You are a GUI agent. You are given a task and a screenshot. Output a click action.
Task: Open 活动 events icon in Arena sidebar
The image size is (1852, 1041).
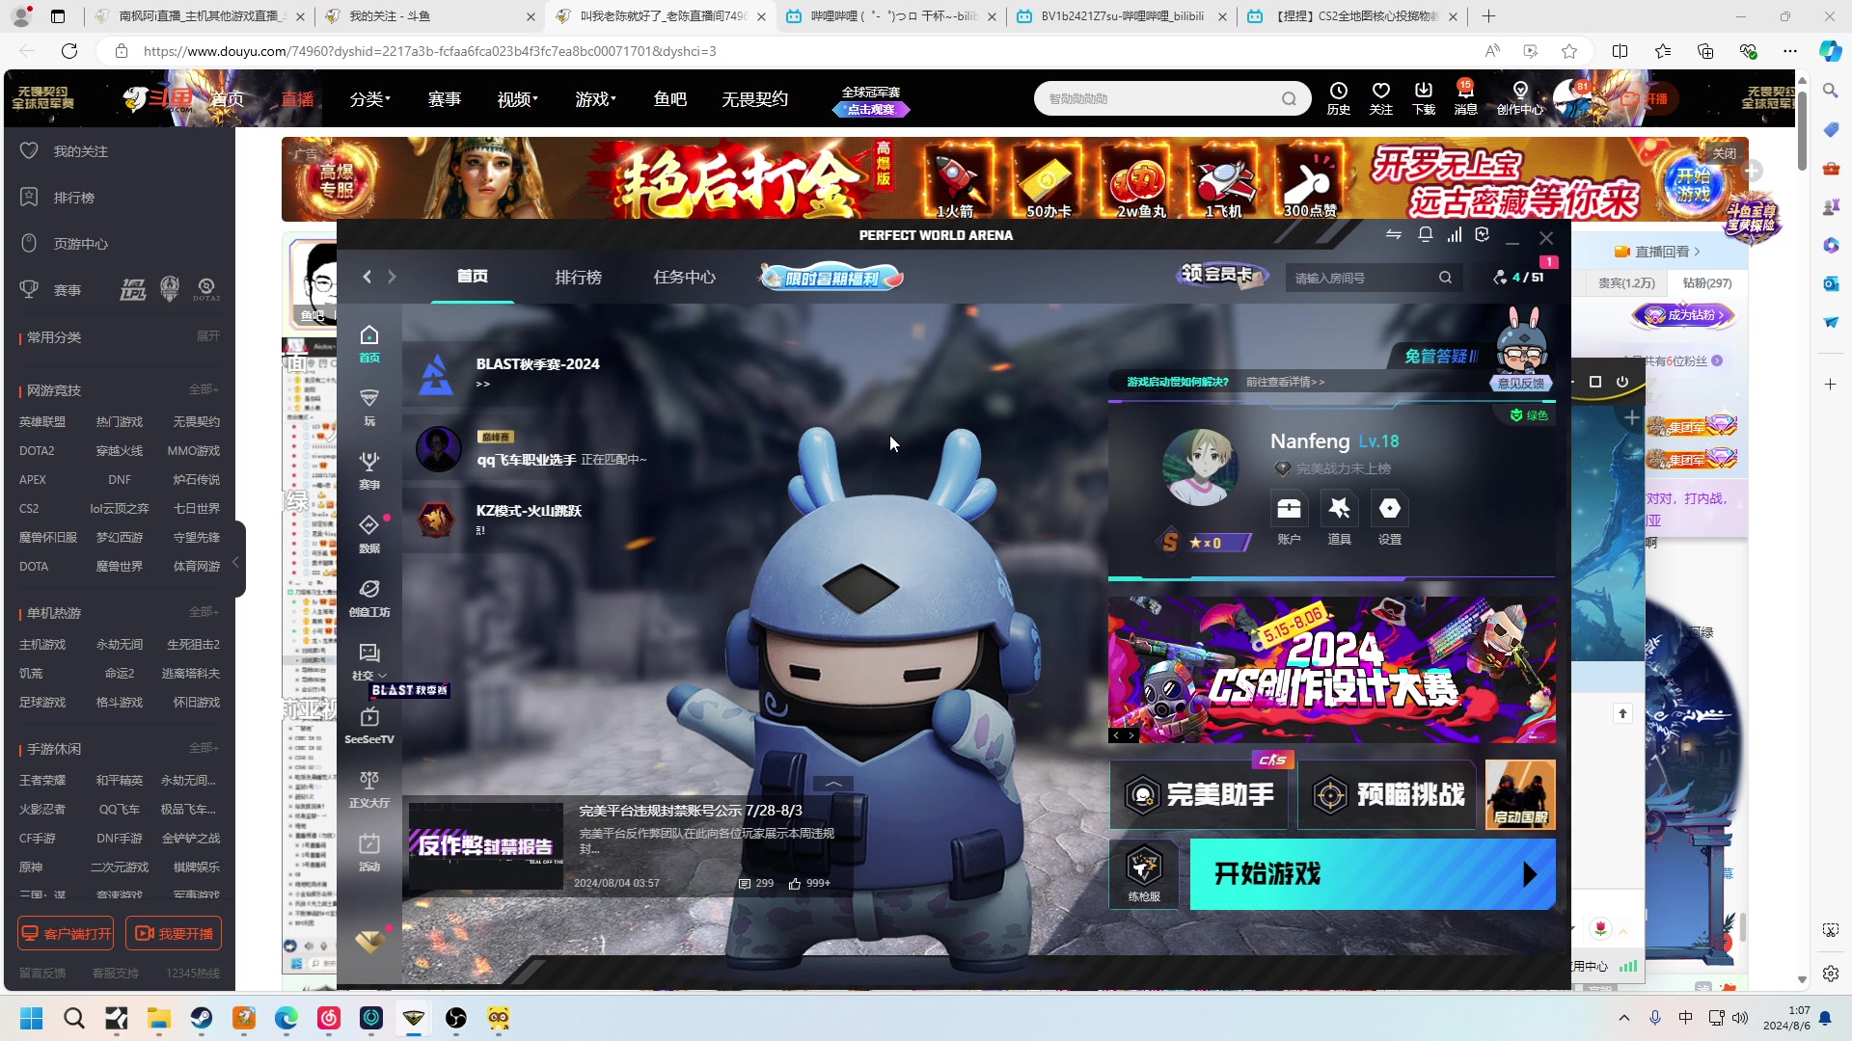coord(369,852)
